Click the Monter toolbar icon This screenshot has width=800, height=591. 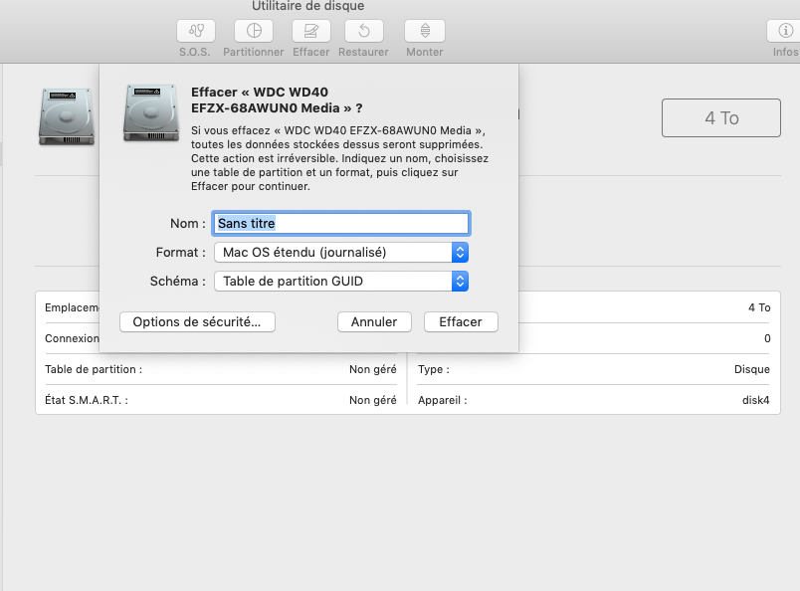click(425, 31)
